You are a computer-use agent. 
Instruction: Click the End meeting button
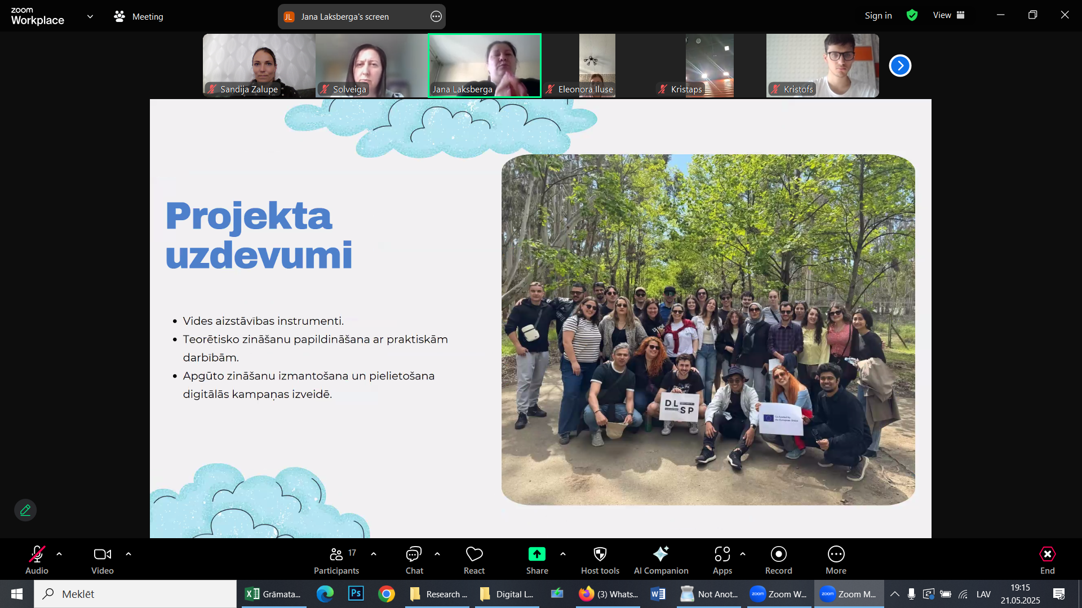pyautogui.click(x=1047, y=555)
